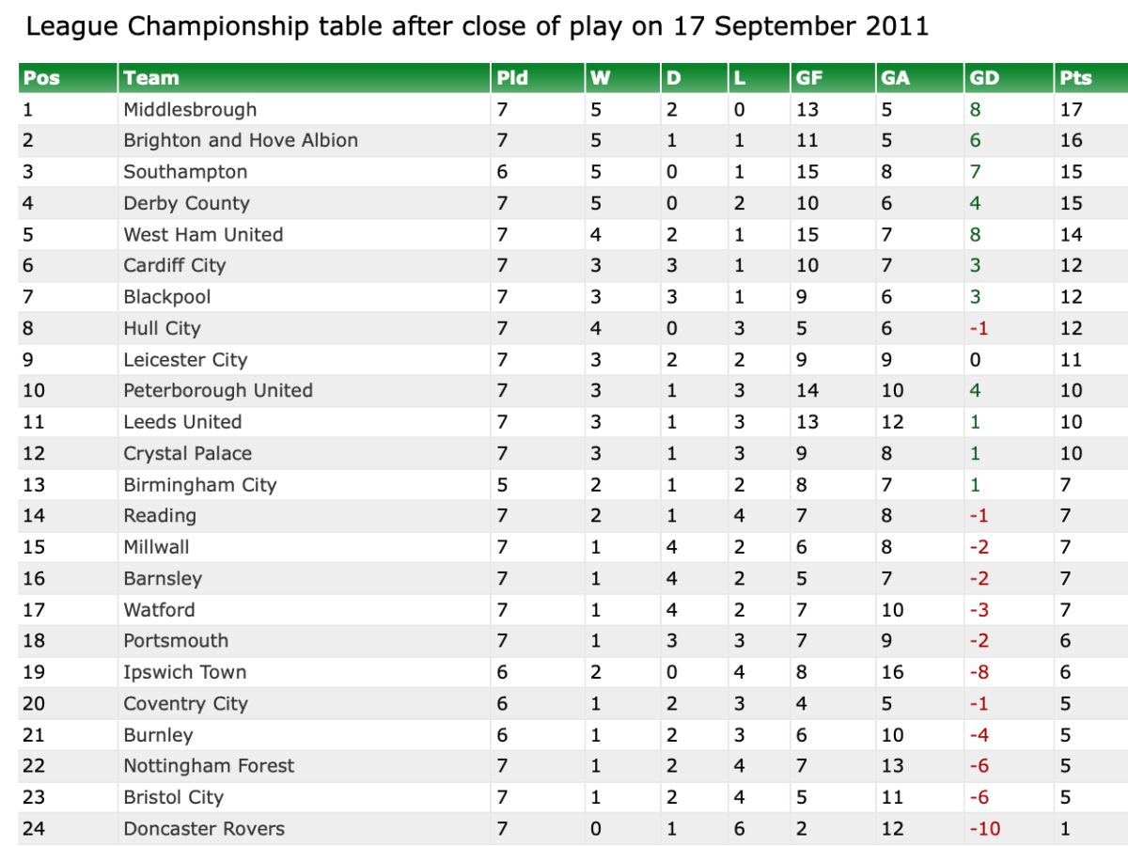Screen dimensions: 1128x846
Task: Choose Birmingham City in the table
Action: [200, 485]
